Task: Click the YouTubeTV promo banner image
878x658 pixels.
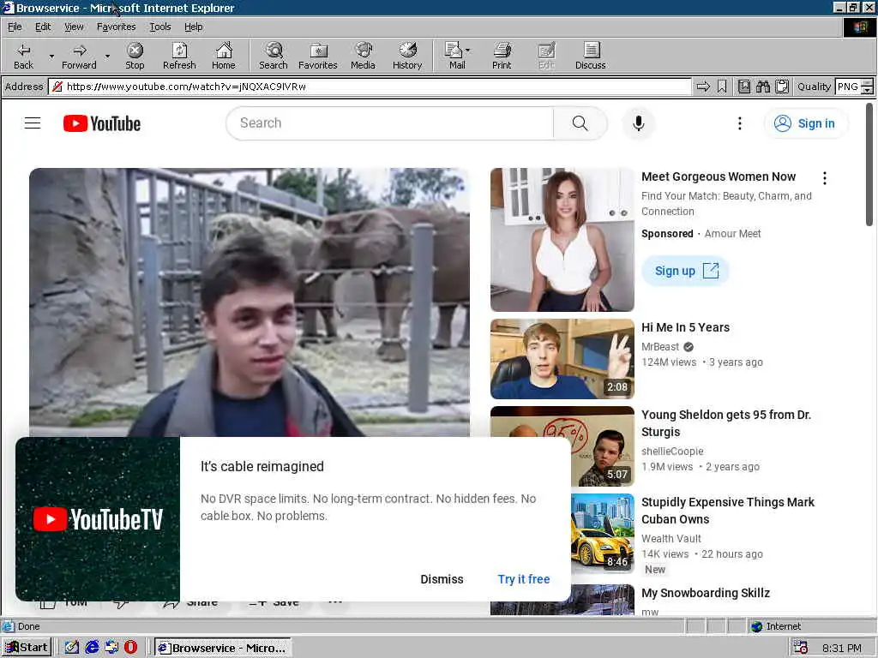Action: pyautogui.click(x=98, y=519)
